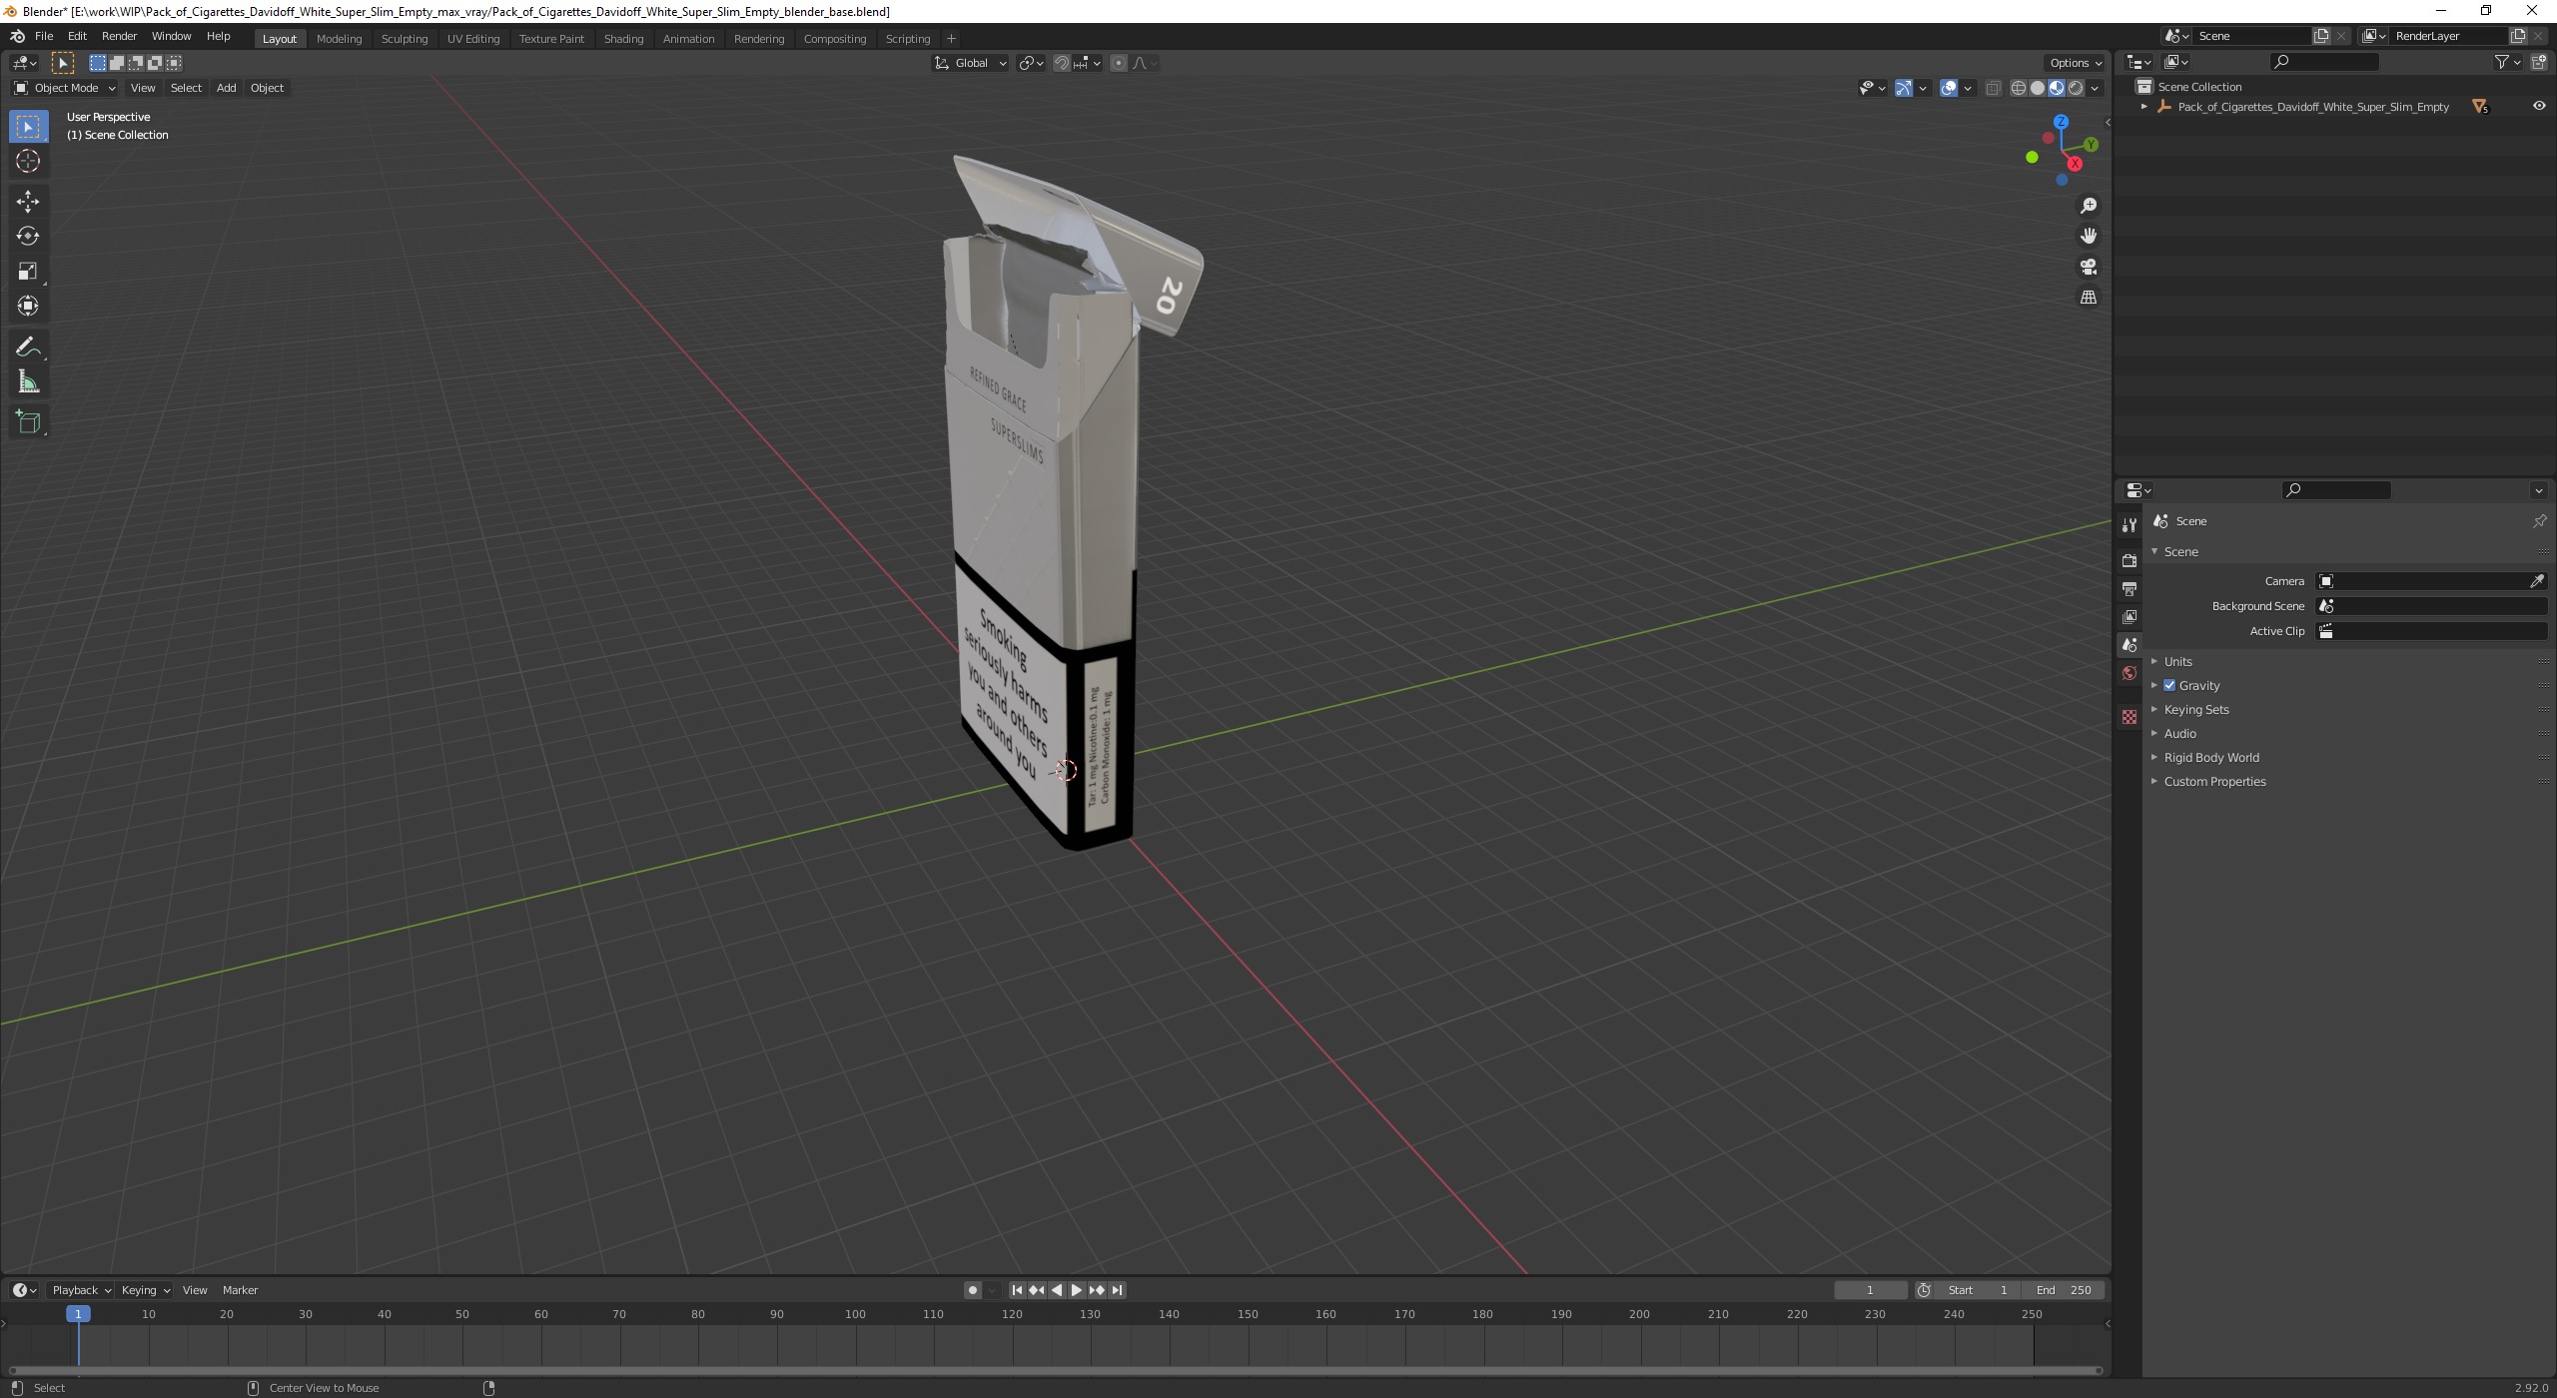Click the End frame 250 field

[x=2064, y=1290]
